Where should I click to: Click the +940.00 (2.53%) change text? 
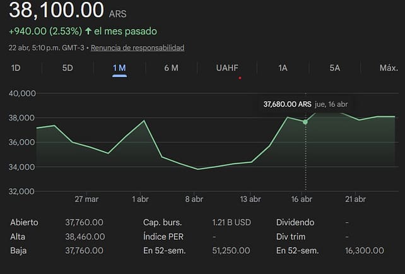tap(44, 31)
